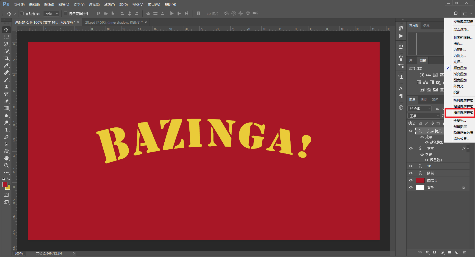
Task: Open the 文件(F) menu
Action: coord(19,5)
